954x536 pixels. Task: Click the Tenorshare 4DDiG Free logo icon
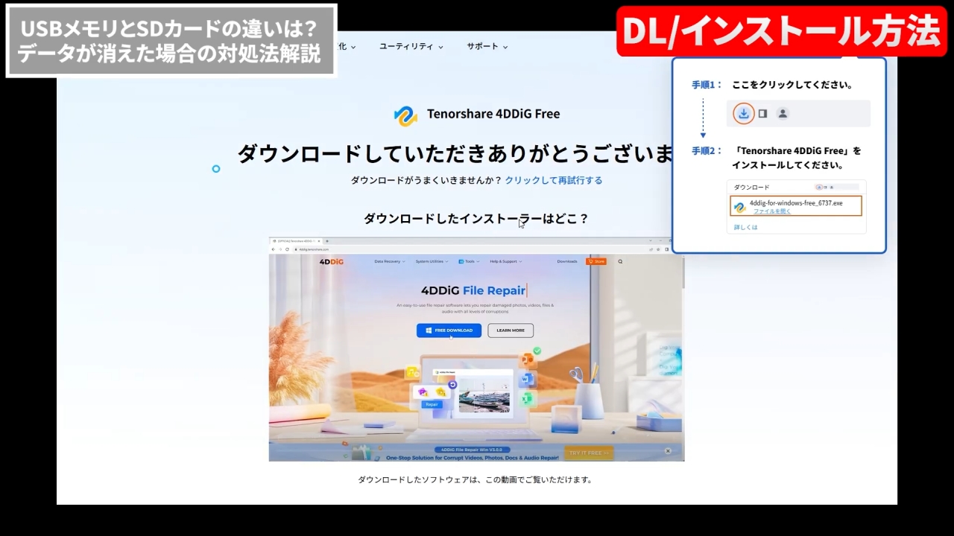click(405, 115)
